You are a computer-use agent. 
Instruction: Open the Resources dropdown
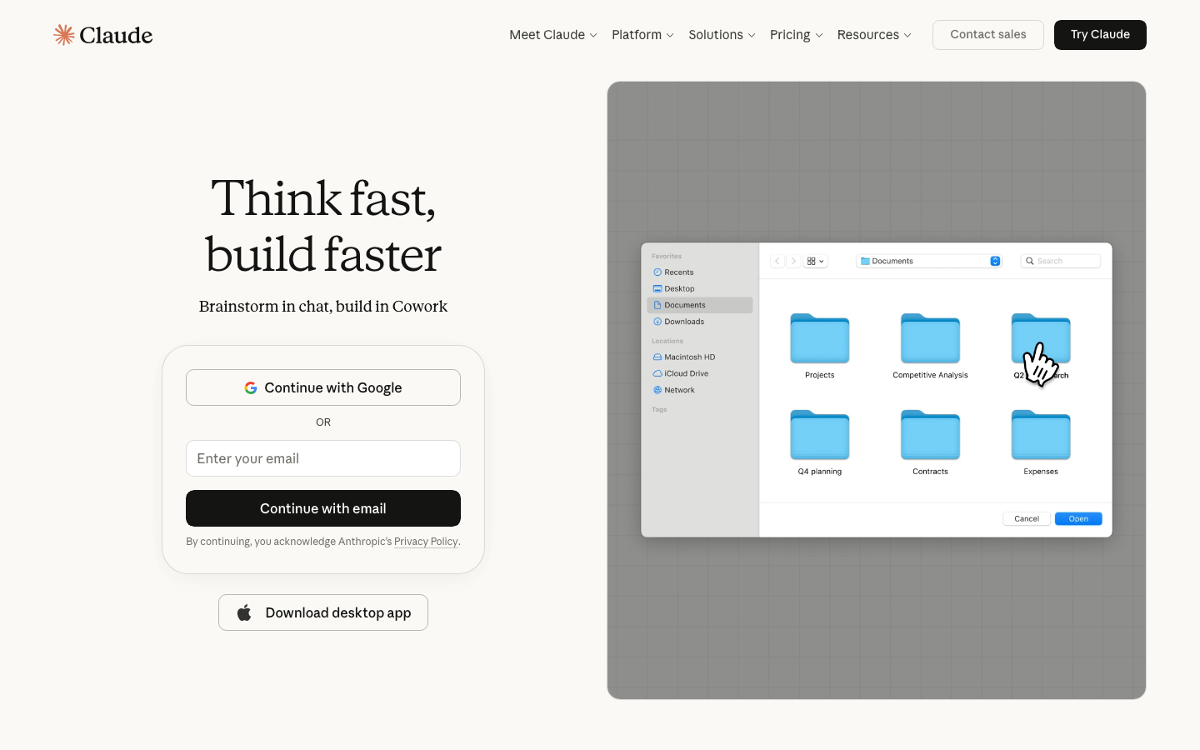click(x=874, y=35)
